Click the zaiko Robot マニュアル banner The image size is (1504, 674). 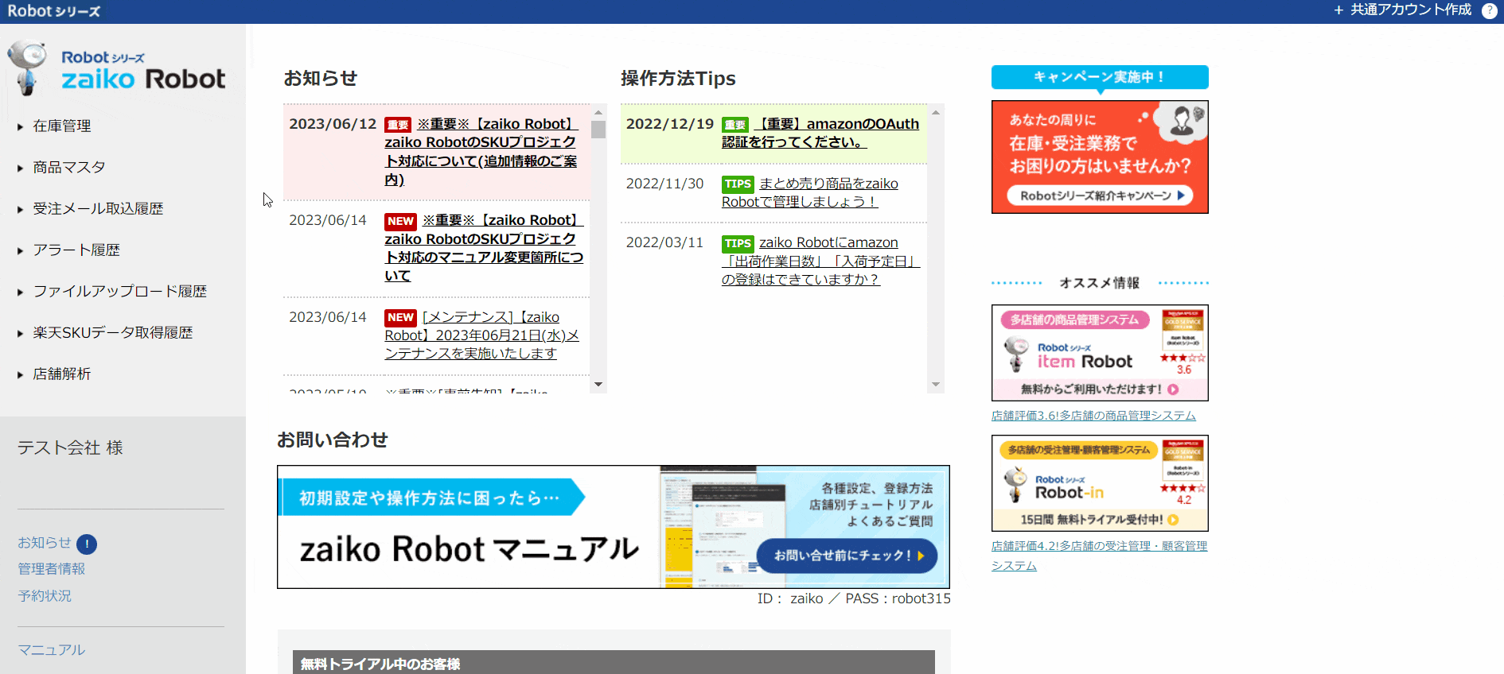614,527
